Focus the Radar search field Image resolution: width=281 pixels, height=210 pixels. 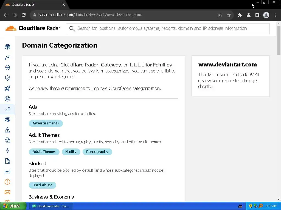click(168, 28)
